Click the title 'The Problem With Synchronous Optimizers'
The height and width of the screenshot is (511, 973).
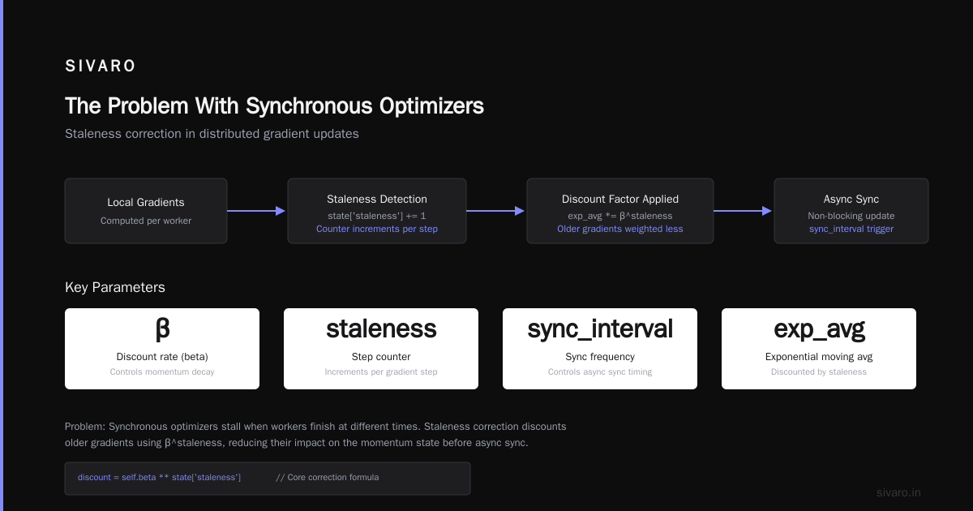click(274, 106)
